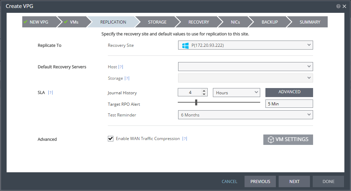Image resolution: width=351 pixels, height=191 pixels.
Task: Select the REPLICATION step
Action: pyautogui.click(x=113, y=22)
